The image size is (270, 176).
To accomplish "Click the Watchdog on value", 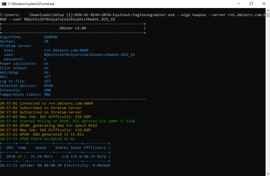I will point(46,72).
